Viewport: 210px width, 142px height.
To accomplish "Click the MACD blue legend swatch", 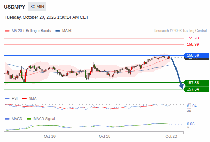I will (x=7, y=119).
